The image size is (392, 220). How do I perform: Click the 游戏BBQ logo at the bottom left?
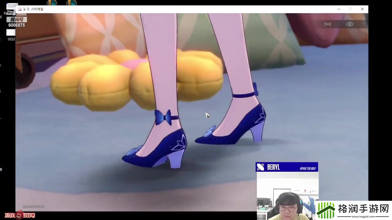(20, 215)
